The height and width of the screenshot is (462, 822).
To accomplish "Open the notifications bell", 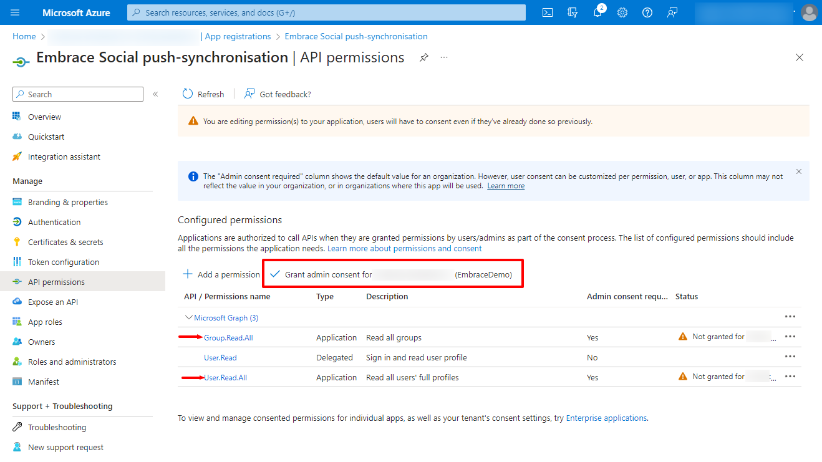I will 597,12.
